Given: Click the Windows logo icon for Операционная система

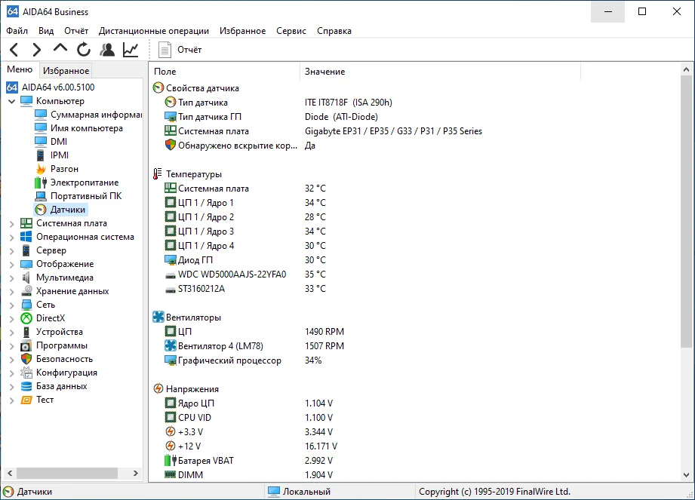Looking at the screenshot, I should point(26,237).
